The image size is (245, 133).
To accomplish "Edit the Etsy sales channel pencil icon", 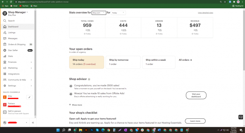I will coord(29,97).
